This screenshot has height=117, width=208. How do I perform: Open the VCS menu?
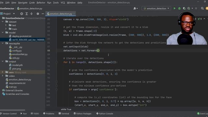(63, 3)
